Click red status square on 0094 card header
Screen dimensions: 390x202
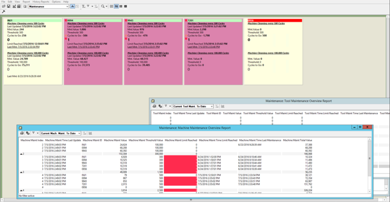pyautogui.click(x=66, y=20)
